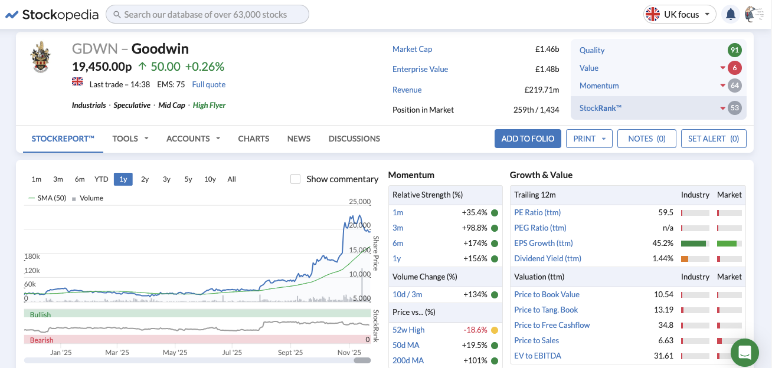
Task: Click the UK flag in the focus selector
Action: 652,14
